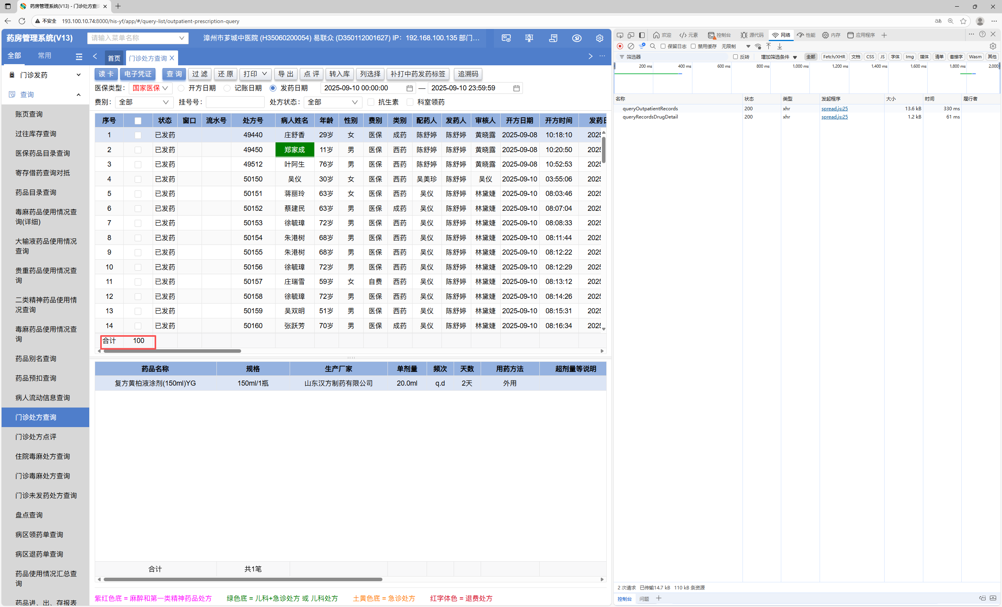Open DevTools network search magnifier
Image resolution: width=1002 pixels, height=607 pixels.
pos(653,46)
